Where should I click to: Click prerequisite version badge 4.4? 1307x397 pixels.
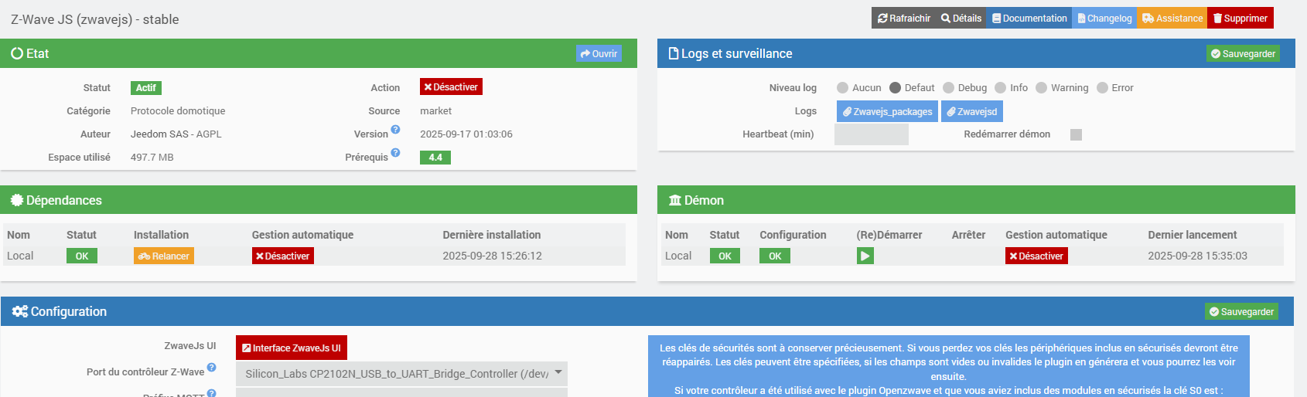coord(435,158)
